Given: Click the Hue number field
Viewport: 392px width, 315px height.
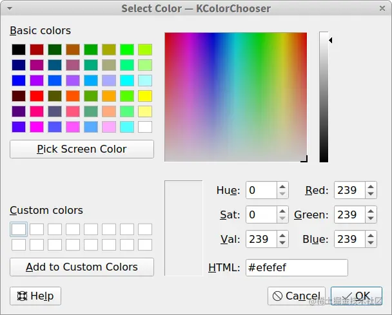Looking at the screenshot, I should pyautogui.click(x=261, y=190).
